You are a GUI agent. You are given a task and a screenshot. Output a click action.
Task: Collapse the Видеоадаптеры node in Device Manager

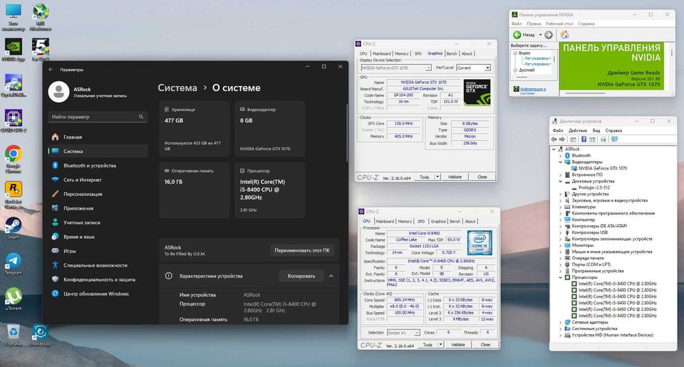tap(561, 162)
